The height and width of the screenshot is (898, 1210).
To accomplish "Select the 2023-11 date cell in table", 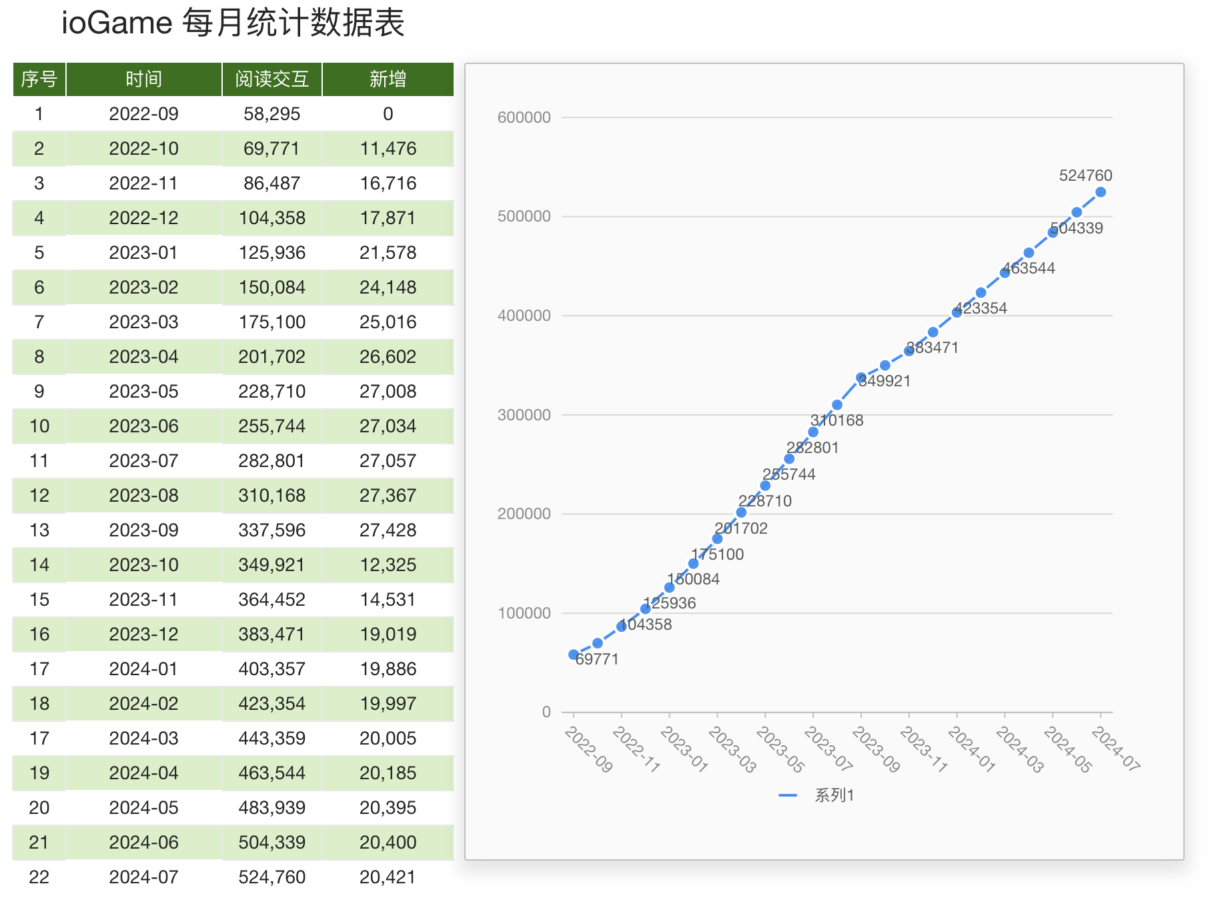I will pyautogui.click(x=144, y=600).
